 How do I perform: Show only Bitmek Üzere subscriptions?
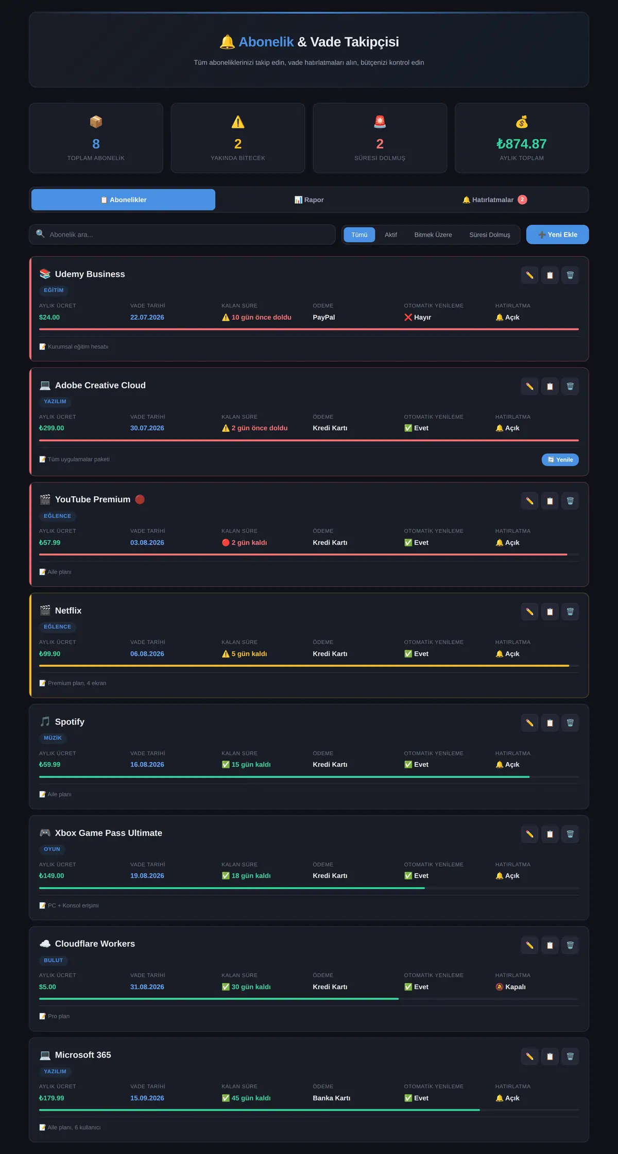click(x=433, y=235)
